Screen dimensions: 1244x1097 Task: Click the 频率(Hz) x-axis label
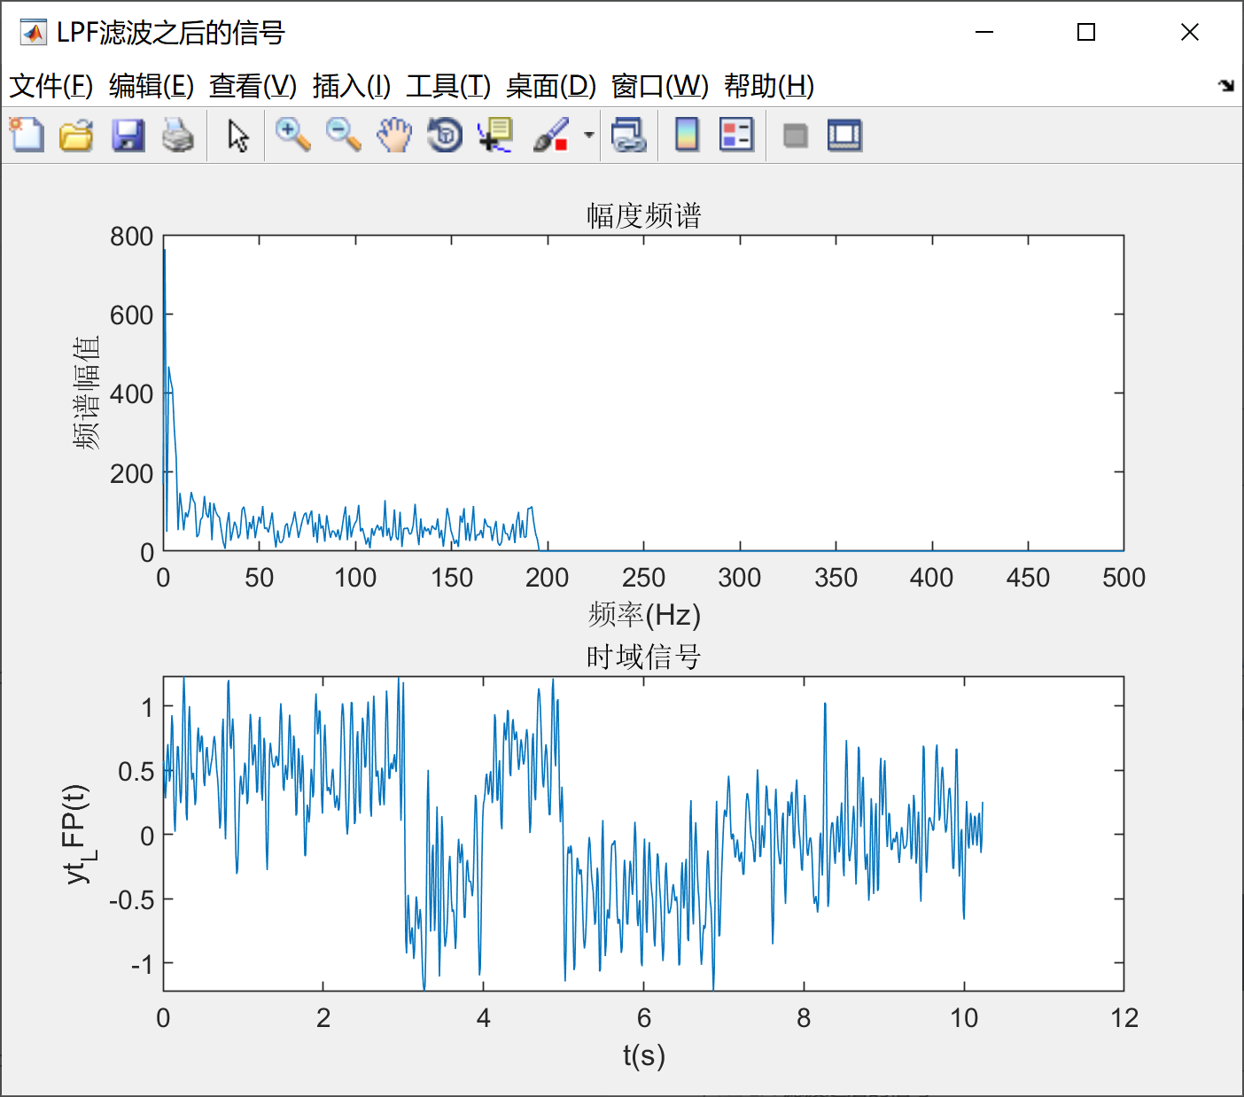pos(644,614)
